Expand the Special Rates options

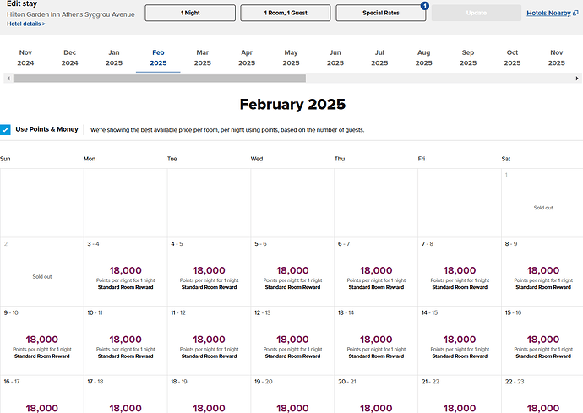[379, 14]
